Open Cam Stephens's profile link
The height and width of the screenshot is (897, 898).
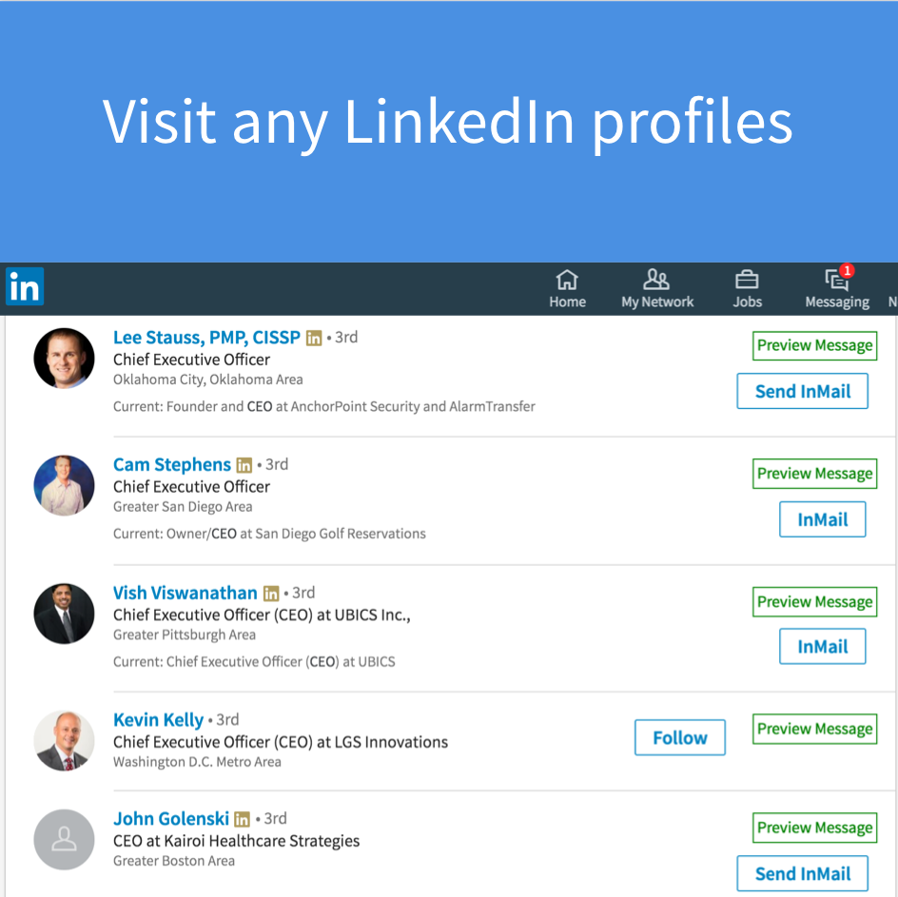171,464
